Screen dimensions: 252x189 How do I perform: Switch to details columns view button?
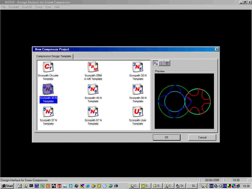click(167, 63)
